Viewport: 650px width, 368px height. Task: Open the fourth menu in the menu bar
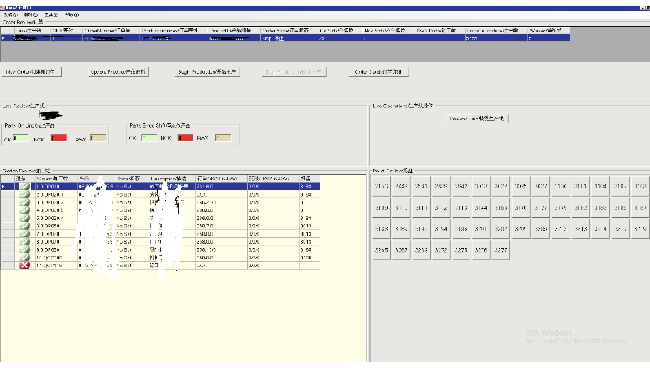click(x=71, y=15)
